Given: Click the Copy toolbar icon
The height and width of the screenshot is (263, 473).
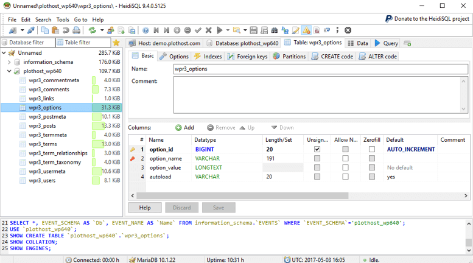Looking at the screenshot, I should coord(44,30).
